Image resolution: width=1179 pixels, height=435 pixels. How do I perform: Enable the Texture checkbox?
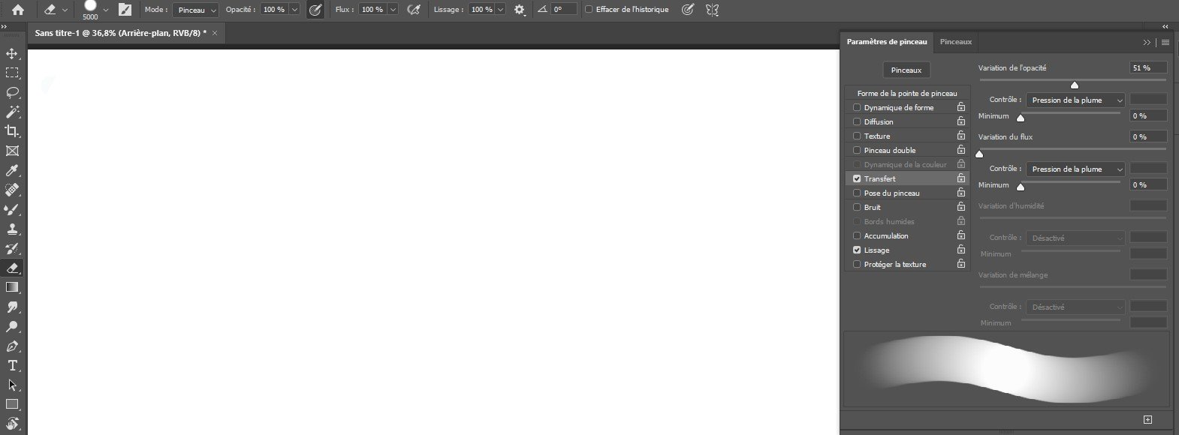(x=857, y=136)
